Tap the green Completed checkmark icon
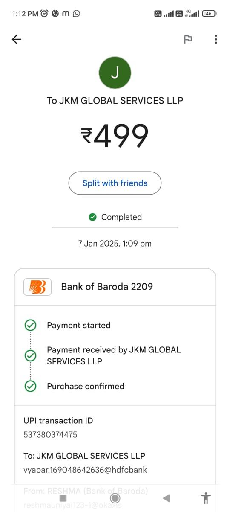The image size is (230, 512). pos(92,217)
